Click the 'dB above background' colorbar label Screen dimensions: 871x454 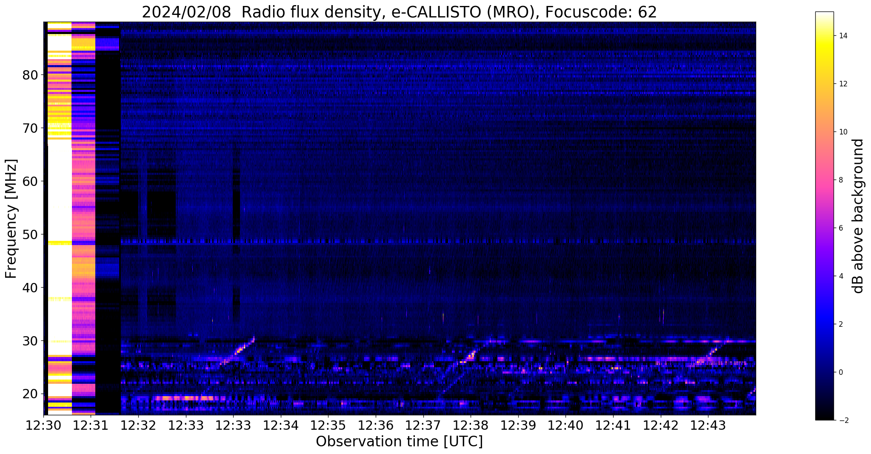[858, 216]
